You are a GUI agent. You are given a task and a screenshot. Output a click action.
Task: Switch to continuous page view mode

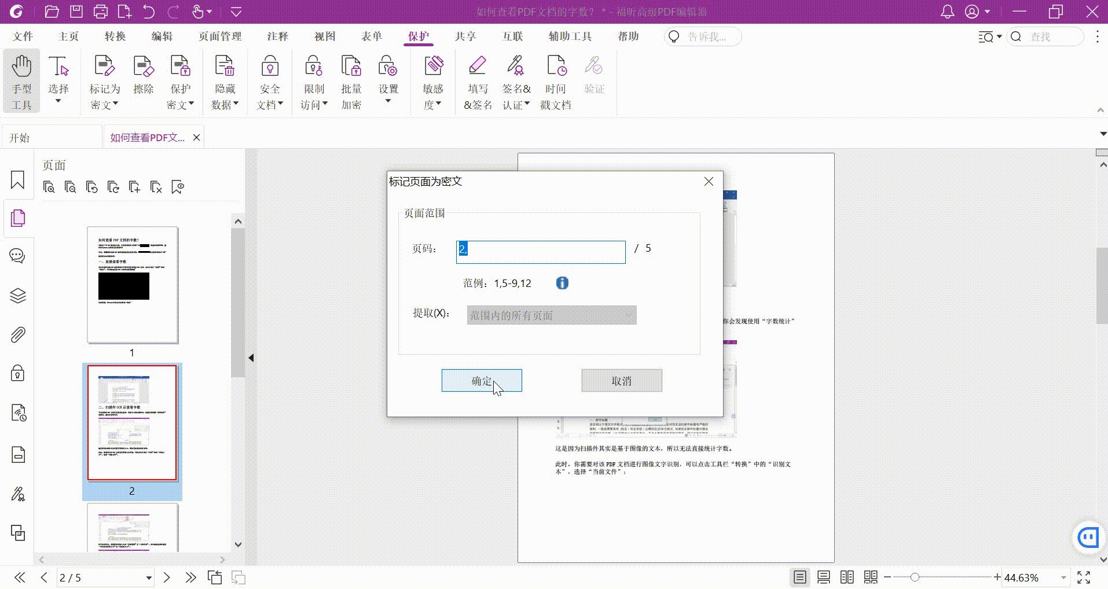[823, 577]
